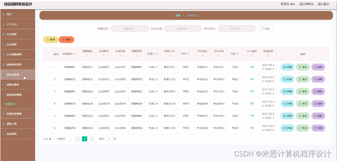Click 退出到前台 in the top bar
This screenshot has height=161, width=337.
[306, 4]
